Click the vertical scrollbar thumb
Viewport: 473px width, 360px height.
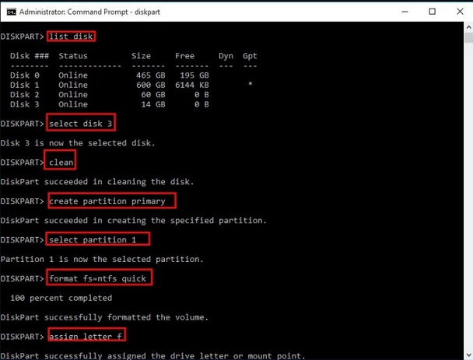tap(468, 37)
